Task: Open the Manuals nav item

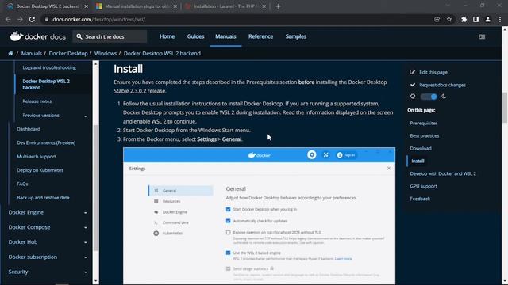Action: (225, 36)
